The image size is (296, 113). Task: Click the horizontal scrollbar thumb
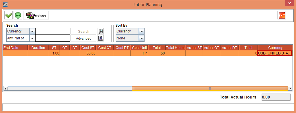[x=210, y=88]
